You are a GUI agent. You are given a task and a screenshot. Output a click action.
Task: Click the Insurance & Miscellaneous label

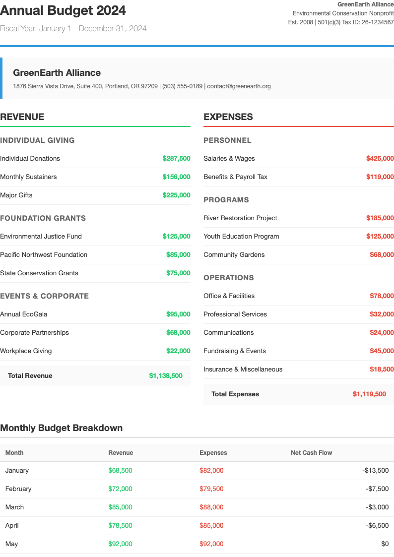click(x=243, y=370)
